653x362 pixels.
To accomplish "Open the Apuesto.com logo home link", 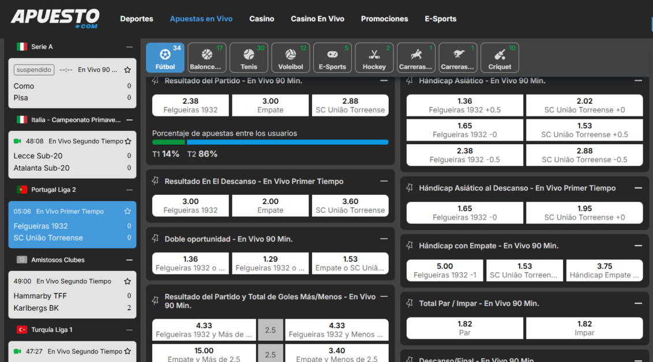I will click(55, 18).
